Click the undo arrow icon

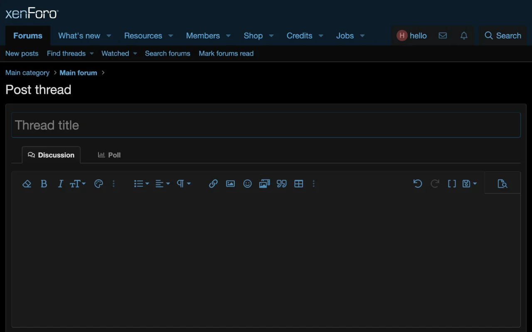(x=418, y=184)
